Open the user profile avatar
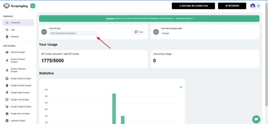268x124 pixels. 253,6
